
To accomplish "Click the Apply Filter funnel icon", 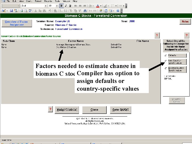I will pyautogui.click(x=79, y=11).
